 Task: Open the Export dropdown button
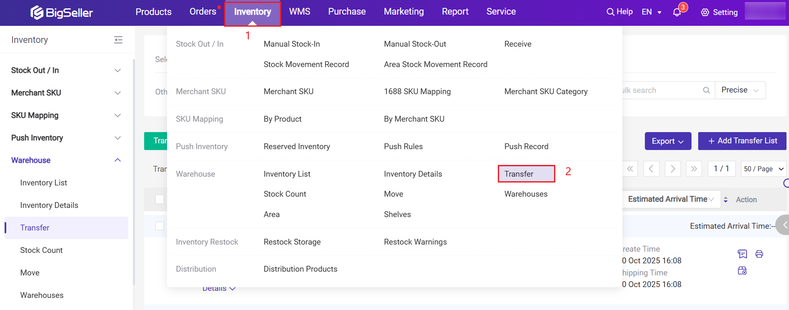tap(667, 141)
